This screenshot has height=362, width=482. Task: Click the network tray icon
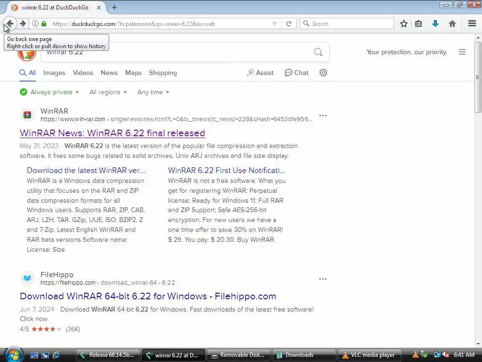(x=437, y=355)
